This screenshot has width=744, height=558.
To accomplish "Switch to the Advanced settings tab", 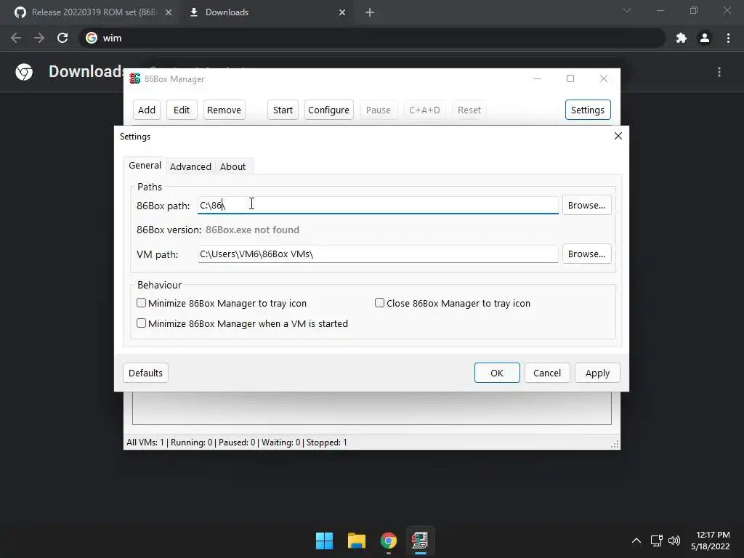I will tap(190, 166).
